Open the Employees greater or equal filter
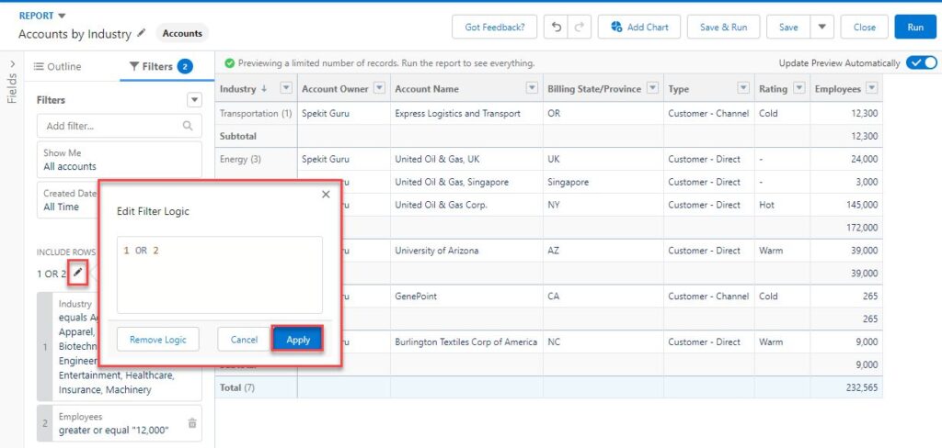The image size is (942, 448). pyautogui.click(x=120, y=423)
